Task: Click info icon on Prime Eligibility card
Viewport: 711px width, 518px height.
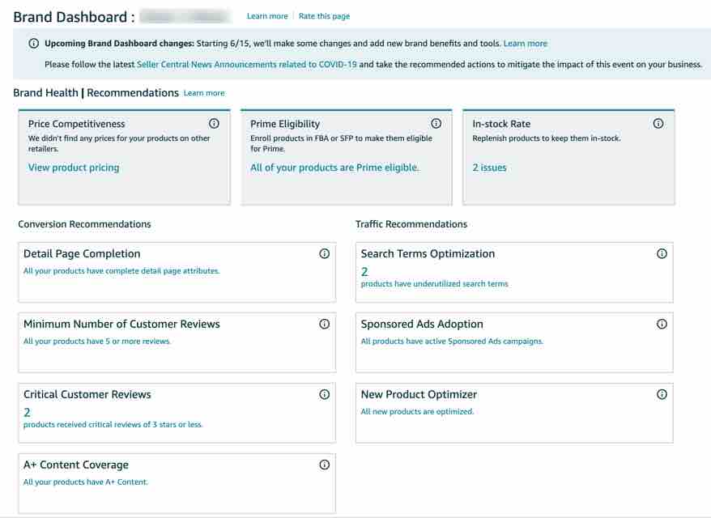Action: (436, 124)
